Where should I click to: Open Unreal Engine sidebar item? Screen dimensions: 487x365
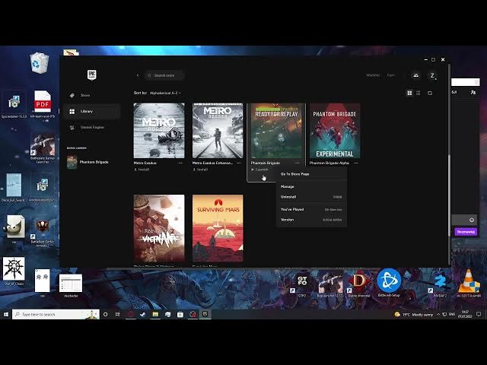[92, 127]
